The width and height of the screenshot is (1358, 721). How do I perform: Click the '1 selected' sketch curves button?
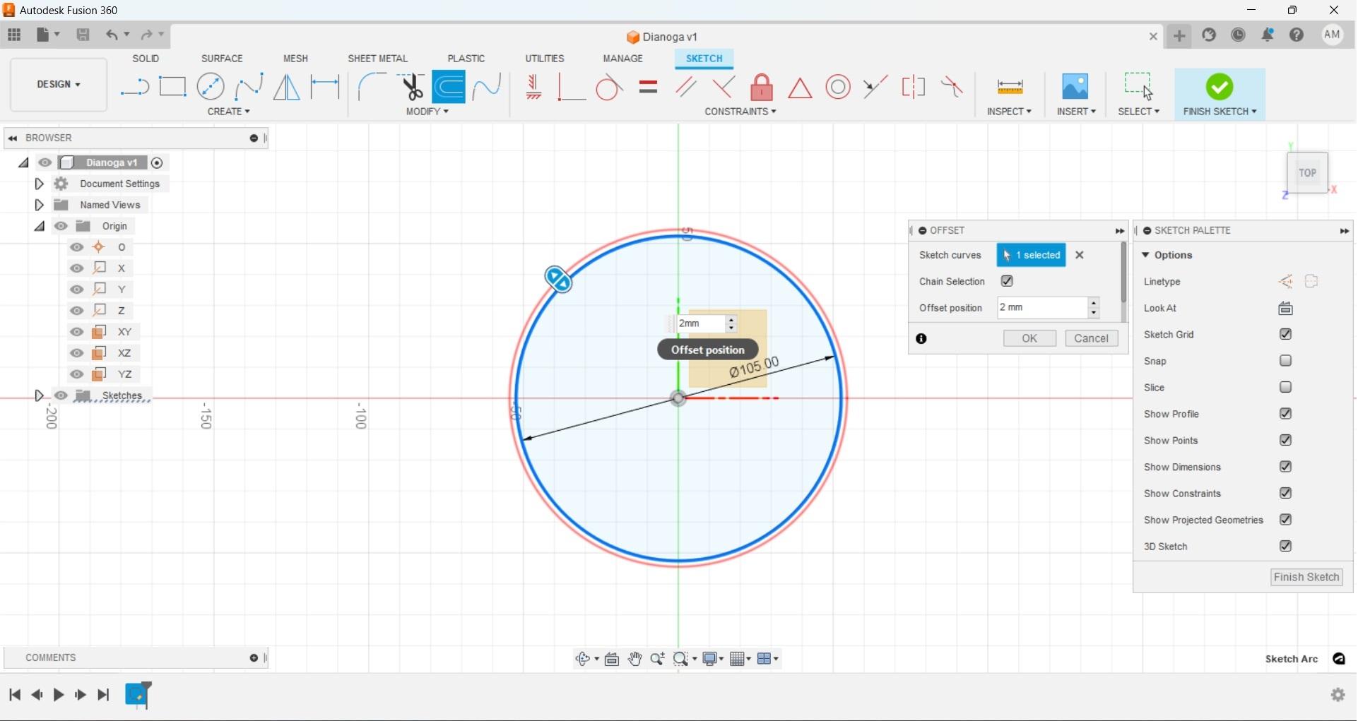point(1031,255)
